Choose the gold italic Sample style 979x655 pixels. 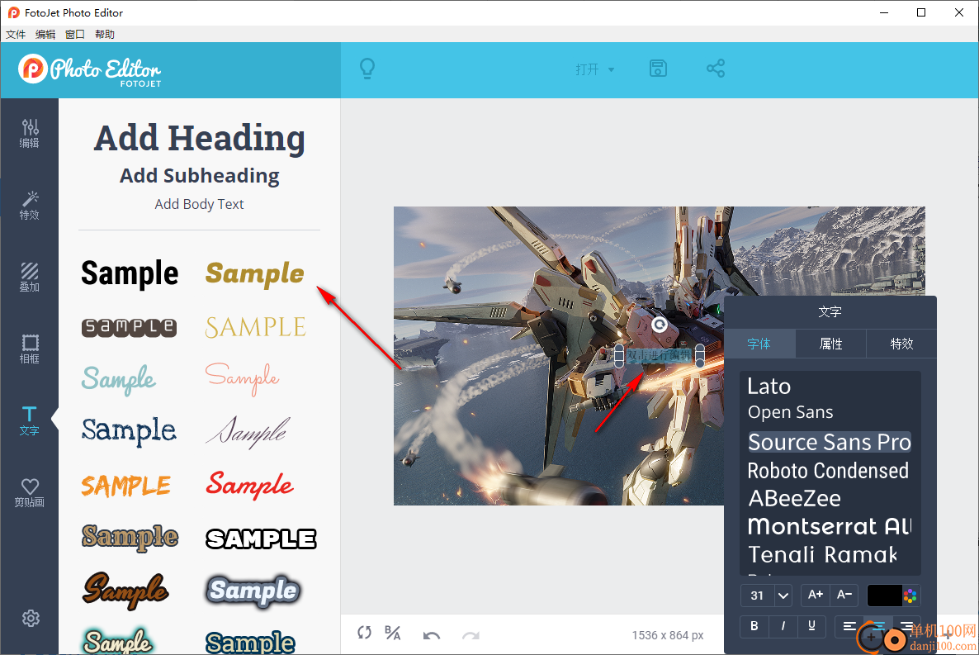[255, 273]
